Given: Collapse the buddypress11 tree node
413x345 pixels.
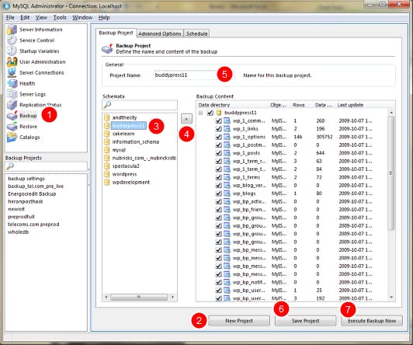Looking at the screenshot, I should (x=201, y=113).
